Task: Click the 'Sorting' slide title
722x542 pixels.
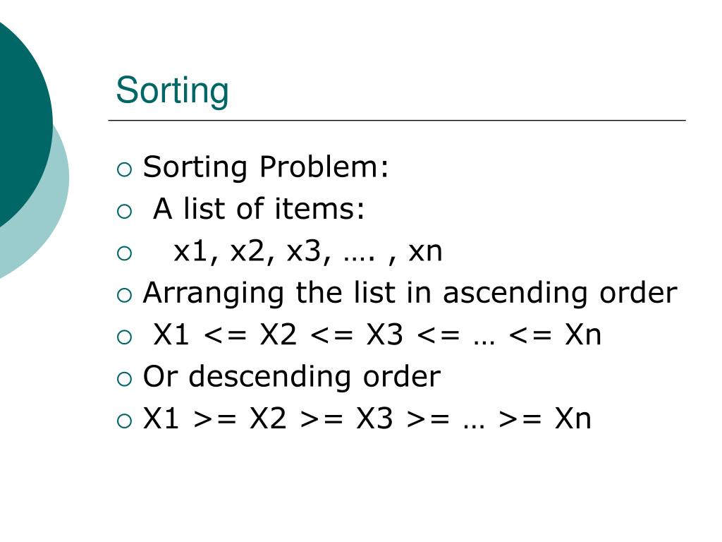Action: coord(172,91)
